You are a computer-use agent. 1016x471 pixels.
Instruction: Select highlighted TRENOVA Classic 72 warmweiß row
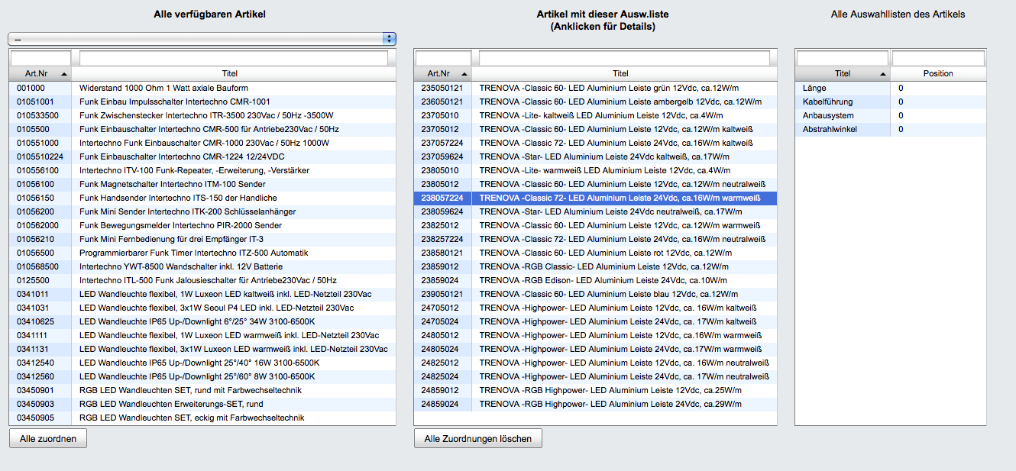coord(595,198)
